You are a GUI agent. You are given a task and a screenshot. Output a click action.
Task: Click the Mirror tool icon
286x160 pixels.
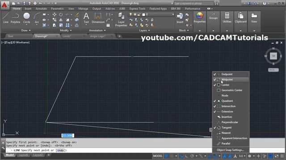point(61,20)
